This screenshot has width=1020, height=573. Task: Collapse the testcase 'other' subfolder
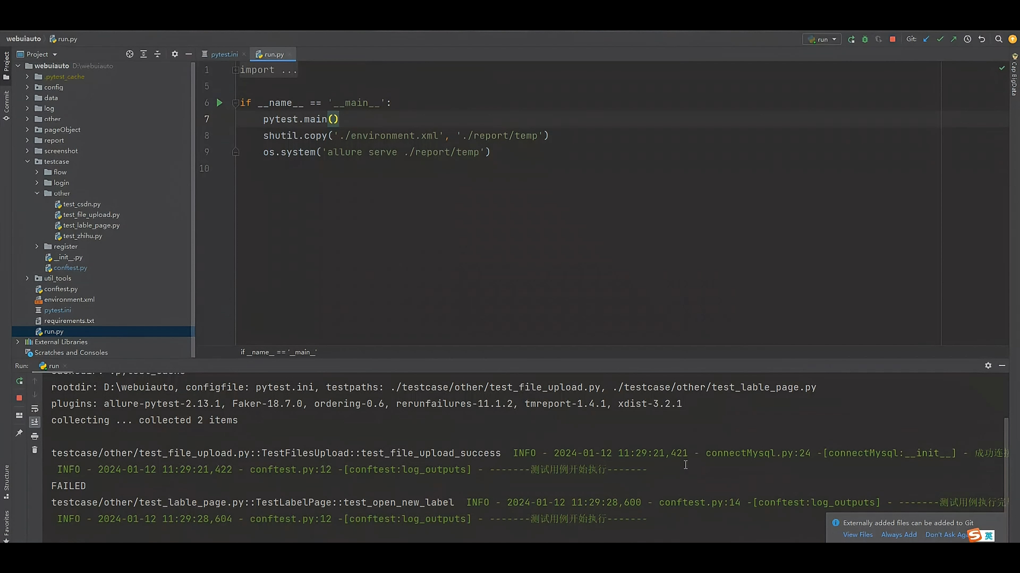[37, 193]
